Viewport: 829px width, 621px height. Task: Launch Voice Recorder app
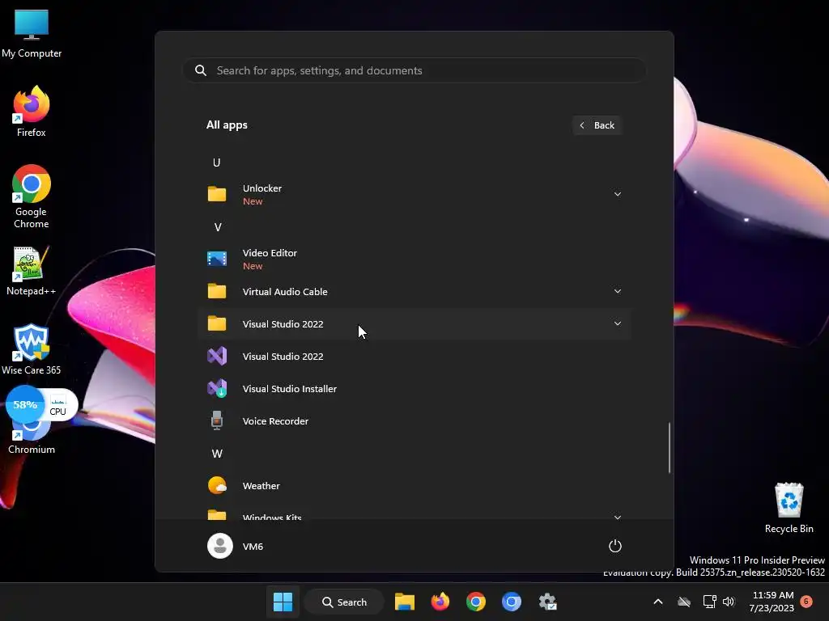[x=414, y=420]
